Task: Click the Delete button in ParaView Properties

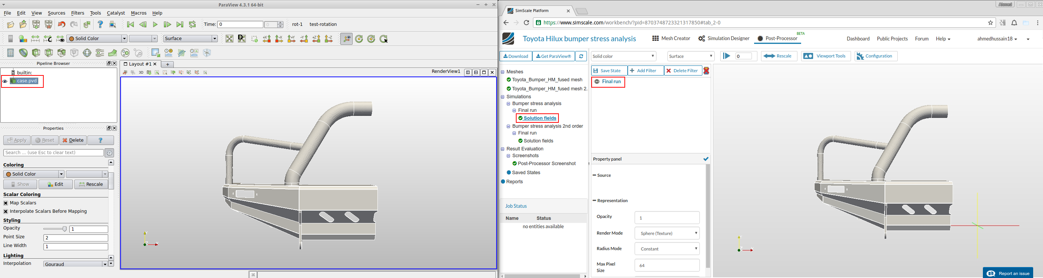Action: 73,140
